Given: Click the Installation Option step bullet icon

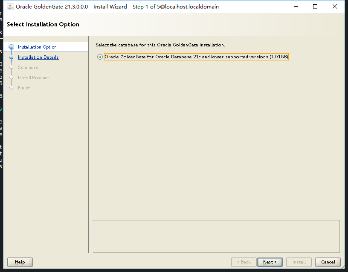Looking at the screenshot, I should (x=11, y=47).
